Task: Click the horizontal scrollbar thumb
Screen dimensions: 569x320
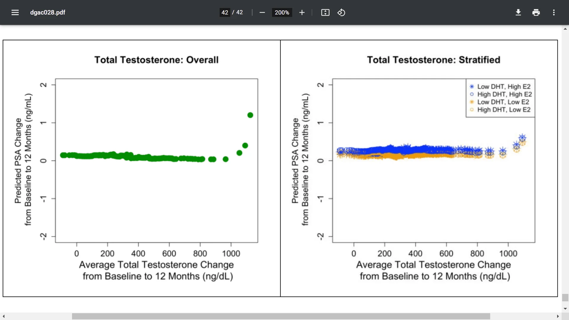Action: point(281,316)
